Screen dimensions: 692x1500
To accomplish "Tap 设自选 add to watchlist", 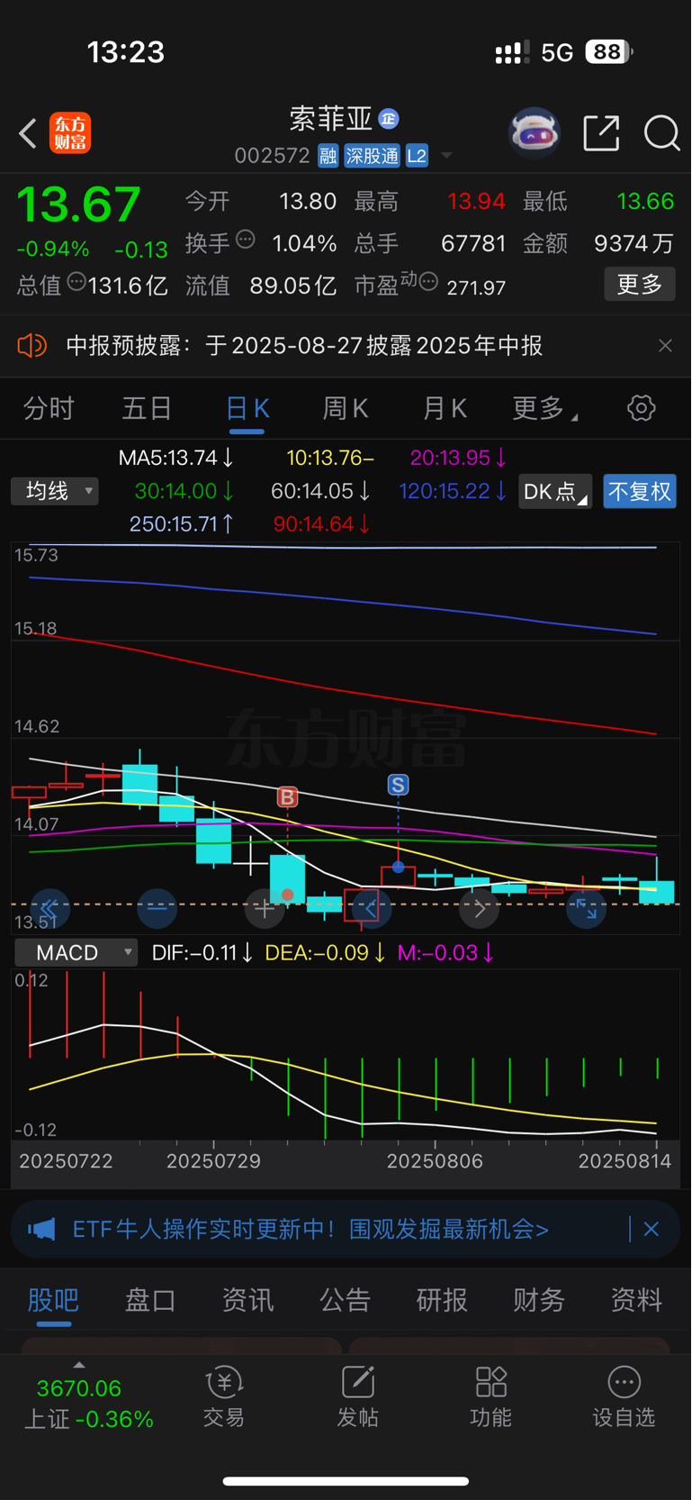I will point(624,1397).
